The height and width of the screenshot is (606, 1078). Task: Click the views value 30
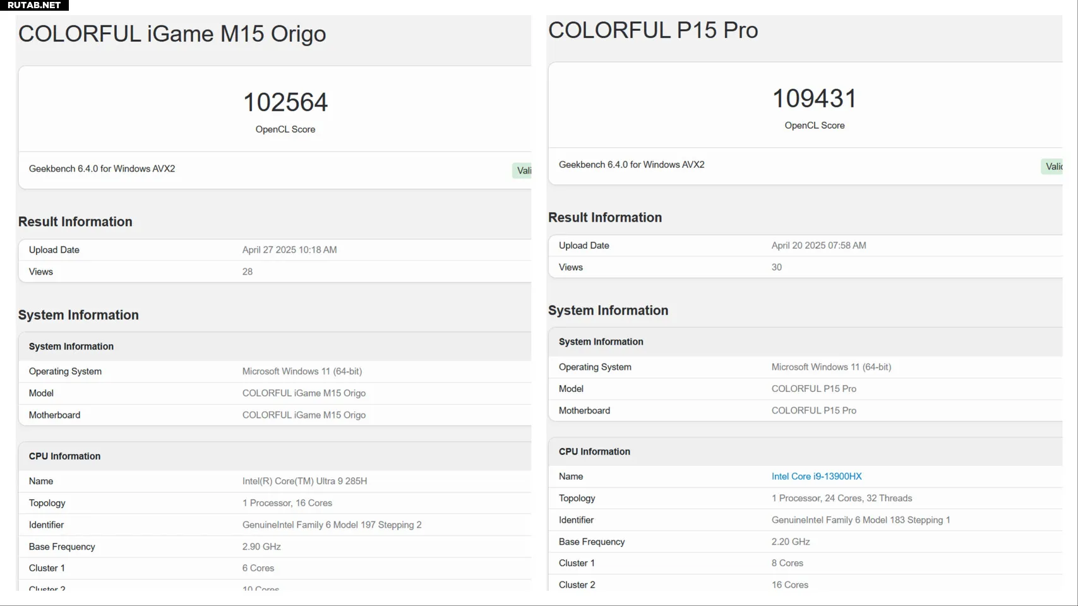777,267
